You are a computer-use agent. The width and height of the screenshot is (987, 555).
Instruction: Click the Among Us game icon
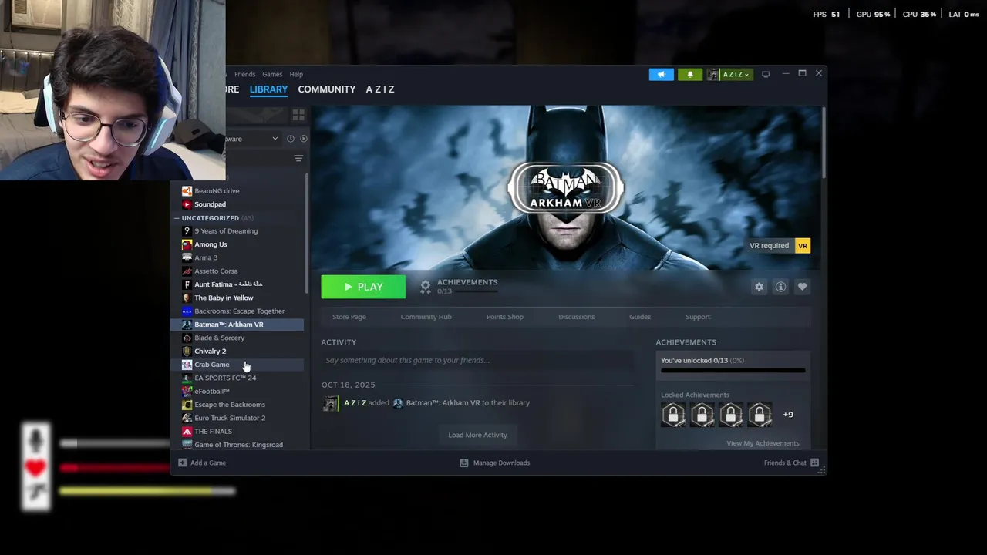pos(187,244)
